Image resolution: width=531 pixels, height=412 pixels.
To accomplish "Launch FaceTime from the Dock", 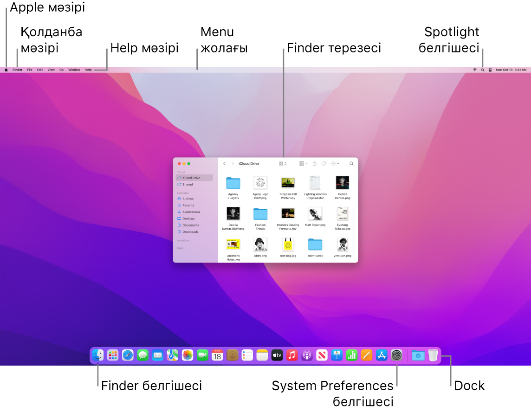I will pyautogui.click(x=202, y=355).
